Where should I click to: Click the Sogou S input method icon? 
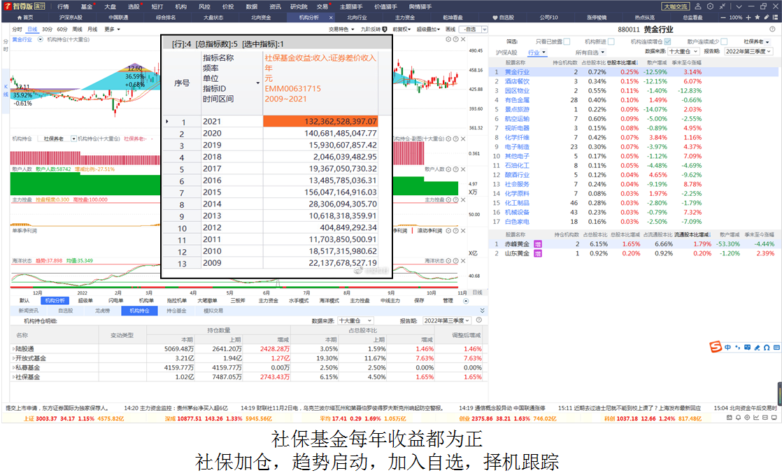click(x=716, y=347)
